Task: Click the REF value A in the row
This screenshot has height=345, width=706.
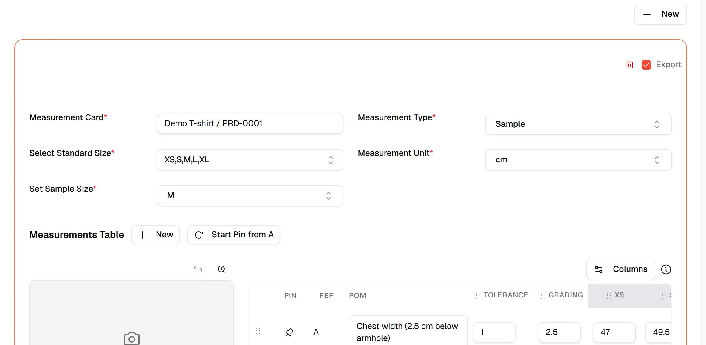Action: [x=316, y=332]
